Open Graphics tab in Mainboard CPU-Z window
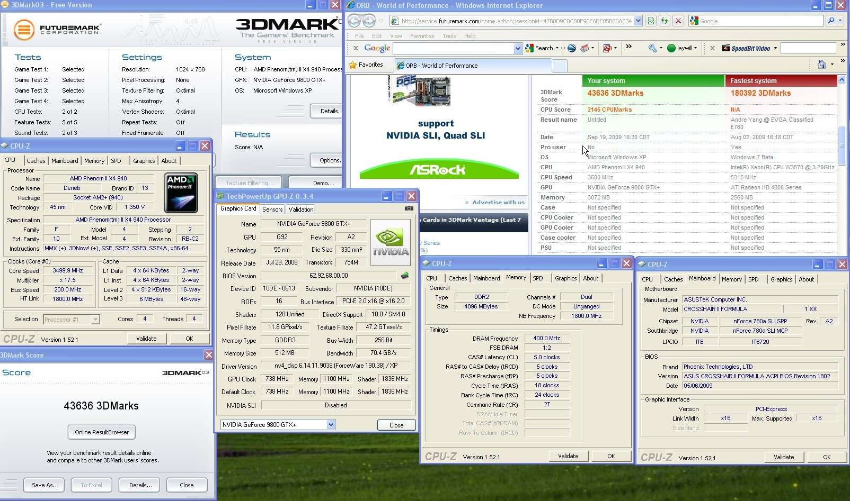850x501 pixels. 781,279
